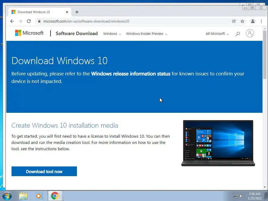
Task: Click the Microsoft logo
Action: point(29,33)
